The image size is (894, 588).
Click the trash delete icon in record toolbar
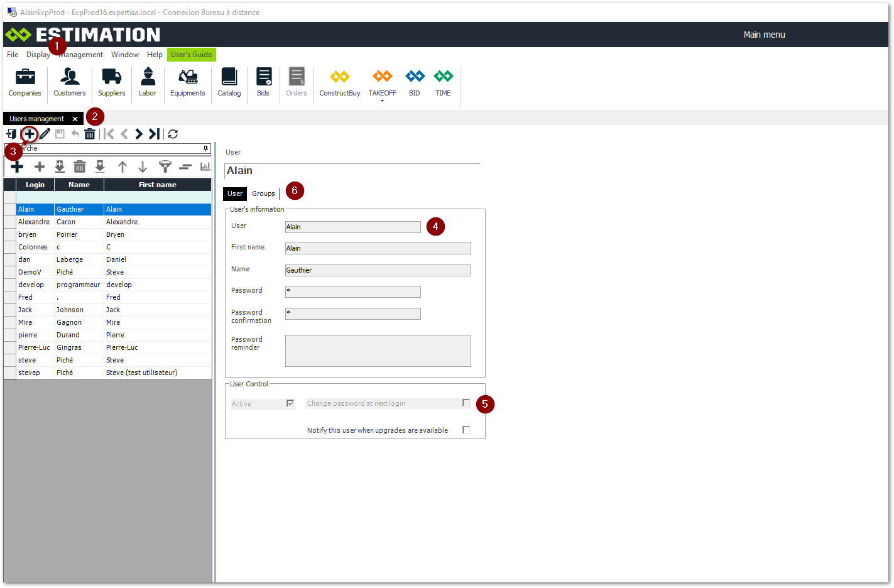click(x=90, y=134)
